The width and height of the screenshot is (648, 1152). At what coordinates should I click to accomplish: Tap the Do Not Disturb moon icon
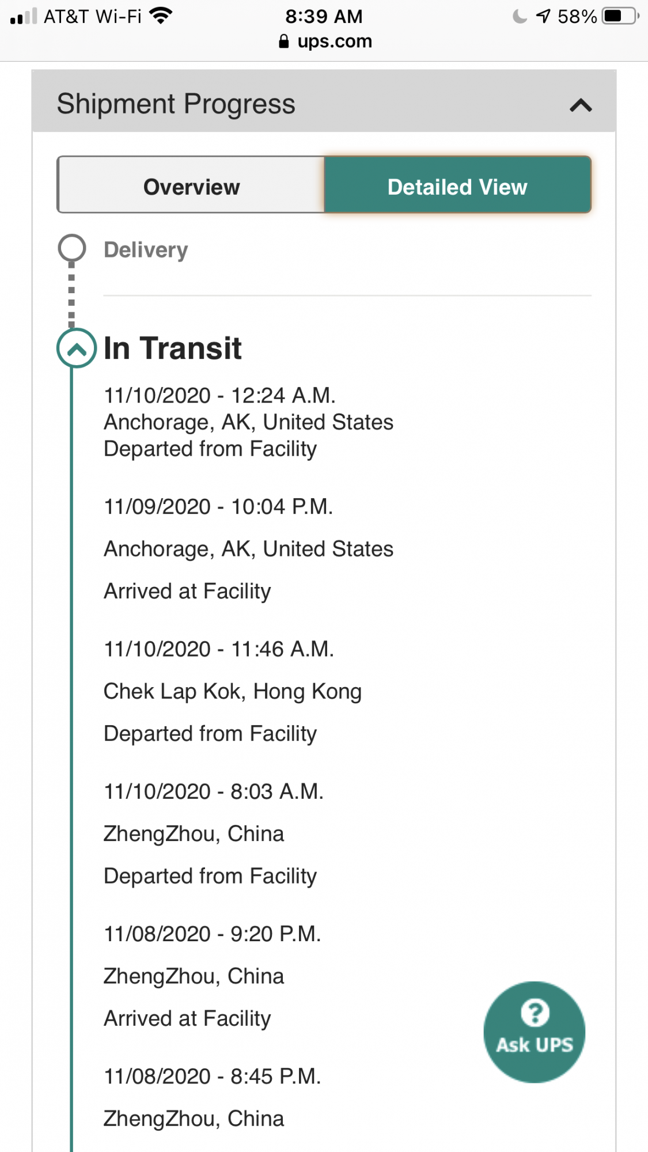coord(519,16)
